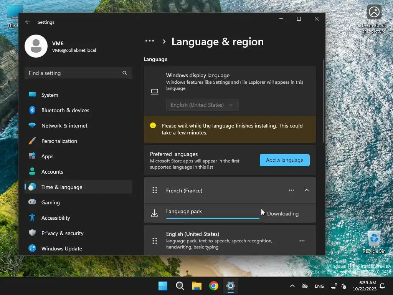This screenshot has width=393, height=295.
Task: Open the notification bell in taskbar
Action: pyautogui.click(x=382, y=286)
